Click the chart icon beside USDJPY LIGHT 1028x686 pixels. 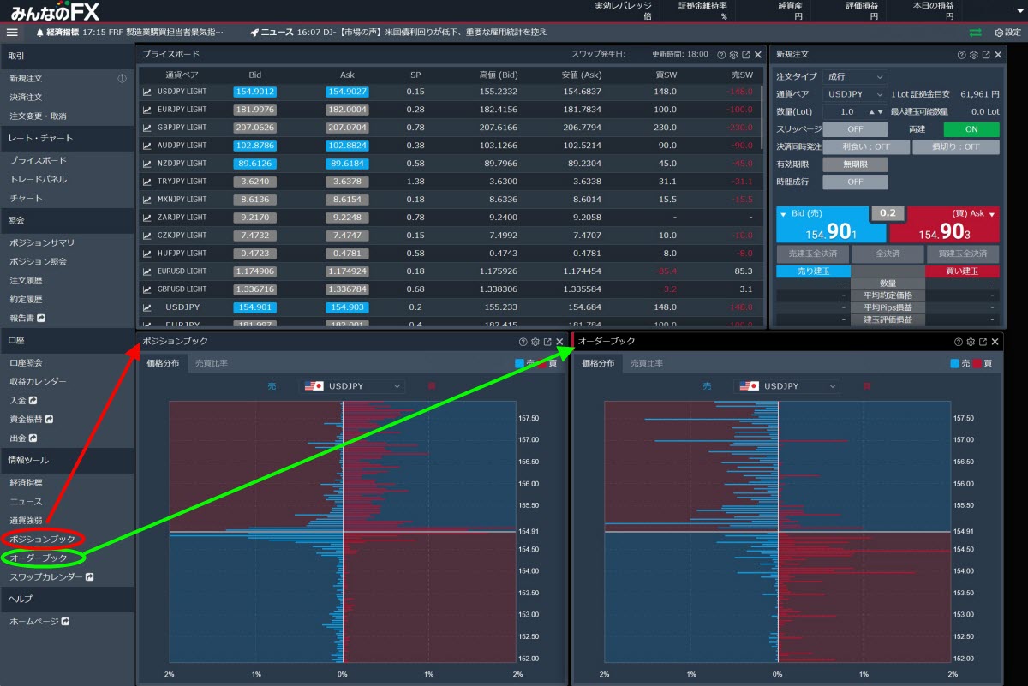pyautogui.click(x=147, y=92)
